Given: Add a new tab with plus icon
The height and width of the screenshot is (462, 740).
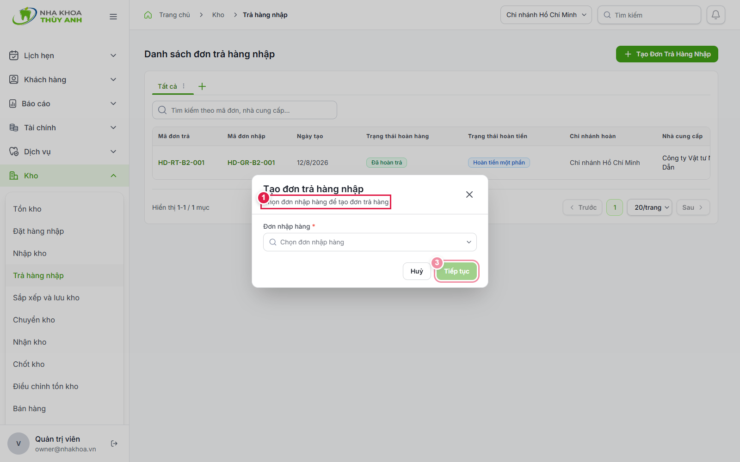Looking at the screenshot, I should pyautogui.click(x=202, y=86).
